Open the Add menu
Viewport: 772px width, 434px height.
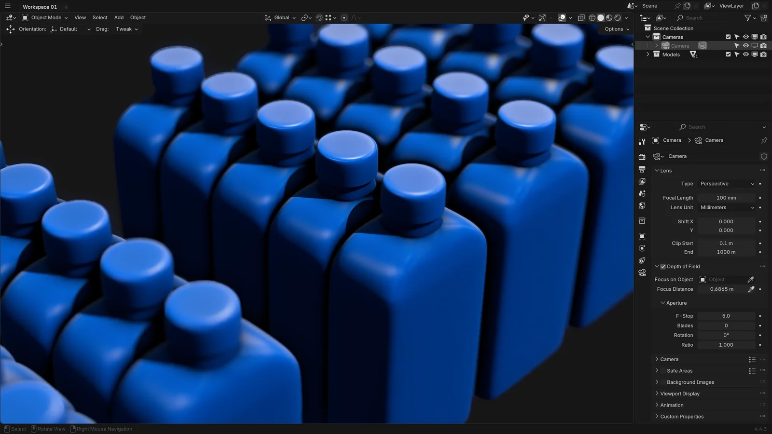click(119, 18)
